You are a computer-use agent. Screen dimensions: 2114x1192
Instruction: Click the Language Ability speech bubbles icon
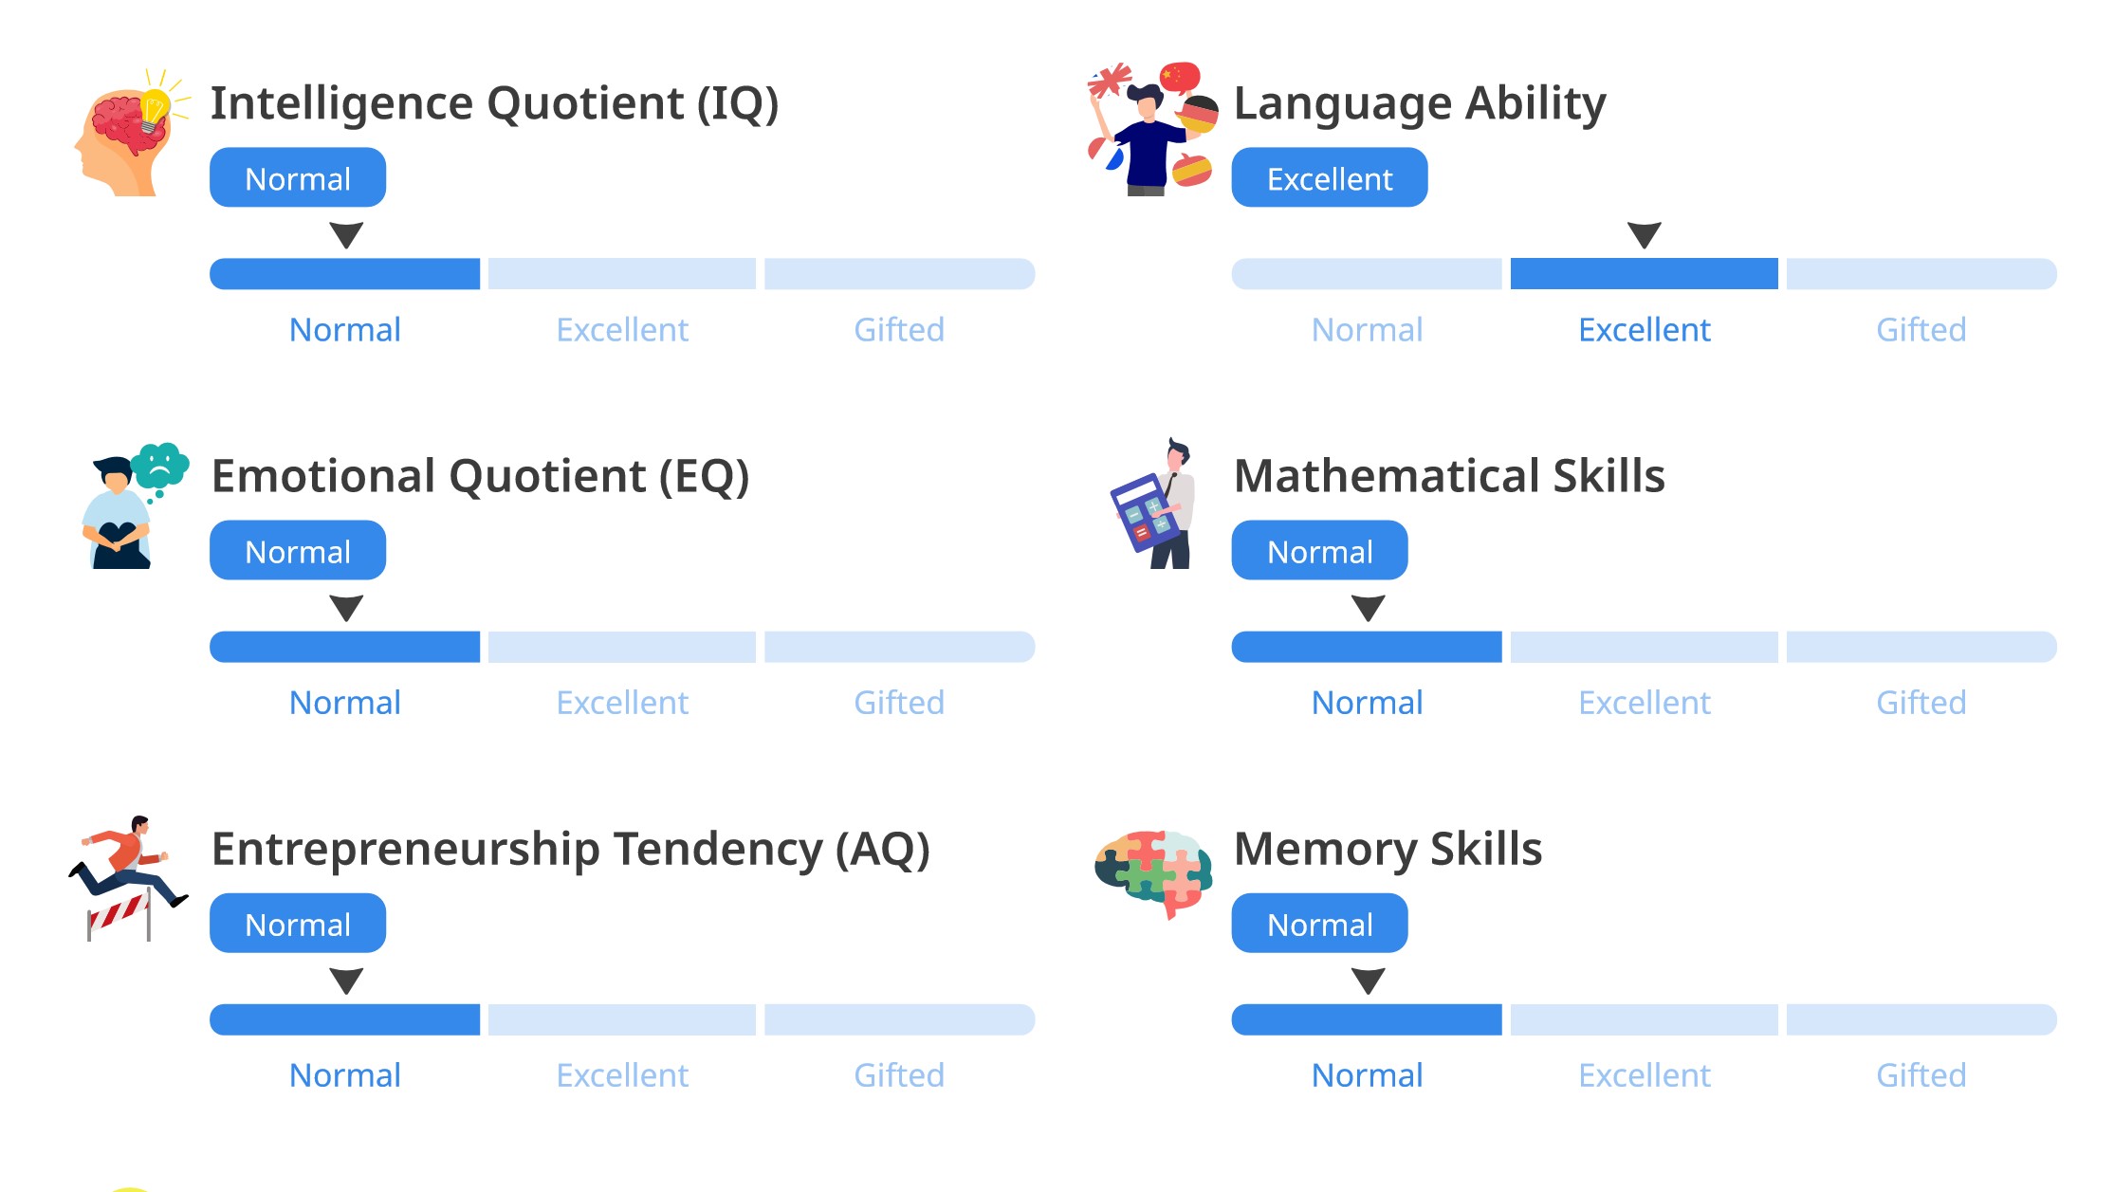point(1151,131)
